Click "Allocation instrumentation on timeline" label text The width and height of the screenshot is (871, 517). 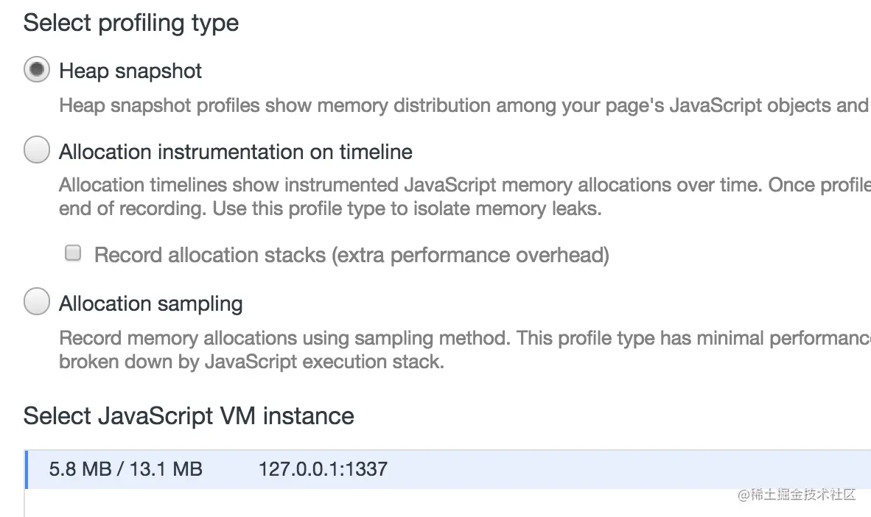236,152
